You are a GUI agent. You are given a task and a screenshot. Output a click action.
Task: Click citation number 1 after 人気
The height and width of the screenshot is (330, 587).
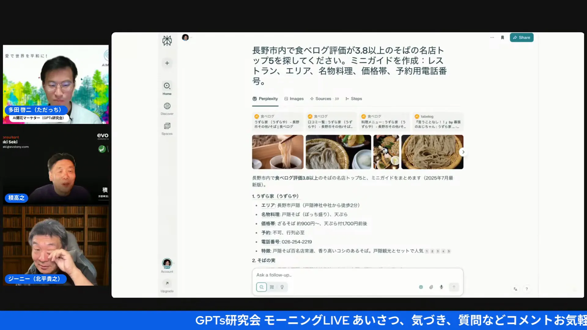pyautogui.click(x=427, y=251)
